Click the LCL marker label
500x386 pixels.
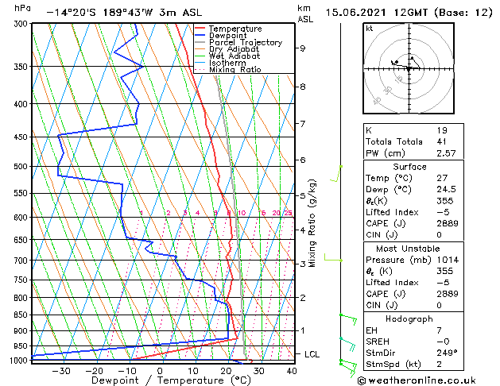tap(312, 354)
